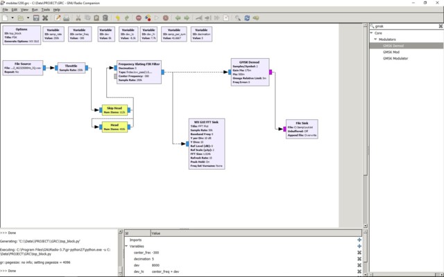Screen dimensions: 444x277
Task: Open the Run menu
Action: tap(35, 10)
